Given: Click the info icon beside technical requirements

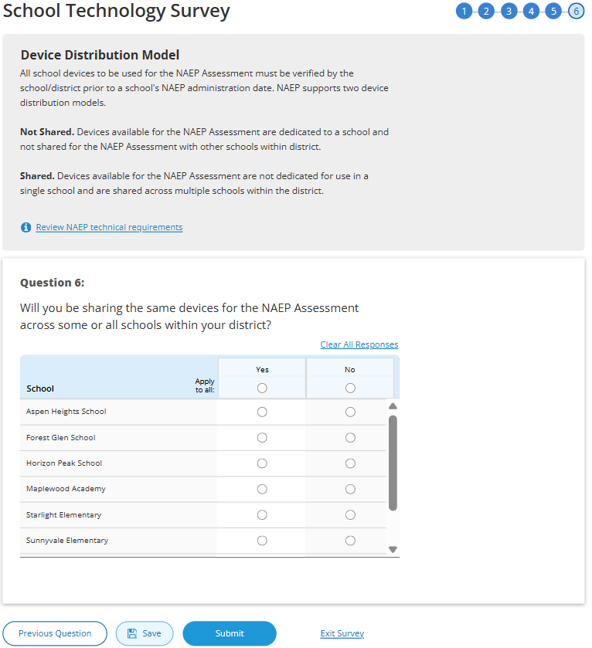Looking at the screenshot, I should pos(26,227).
